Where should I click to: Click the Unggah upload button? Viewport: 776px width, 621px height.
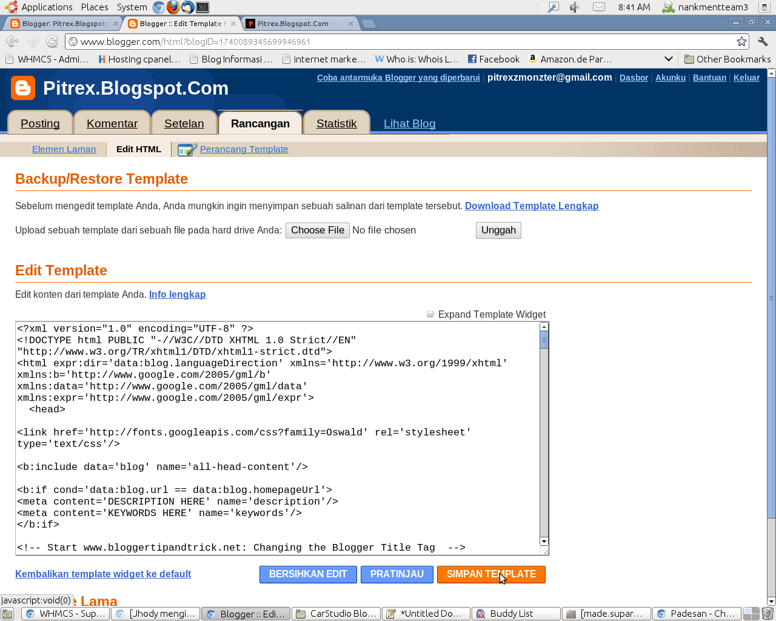pos(498,230)
